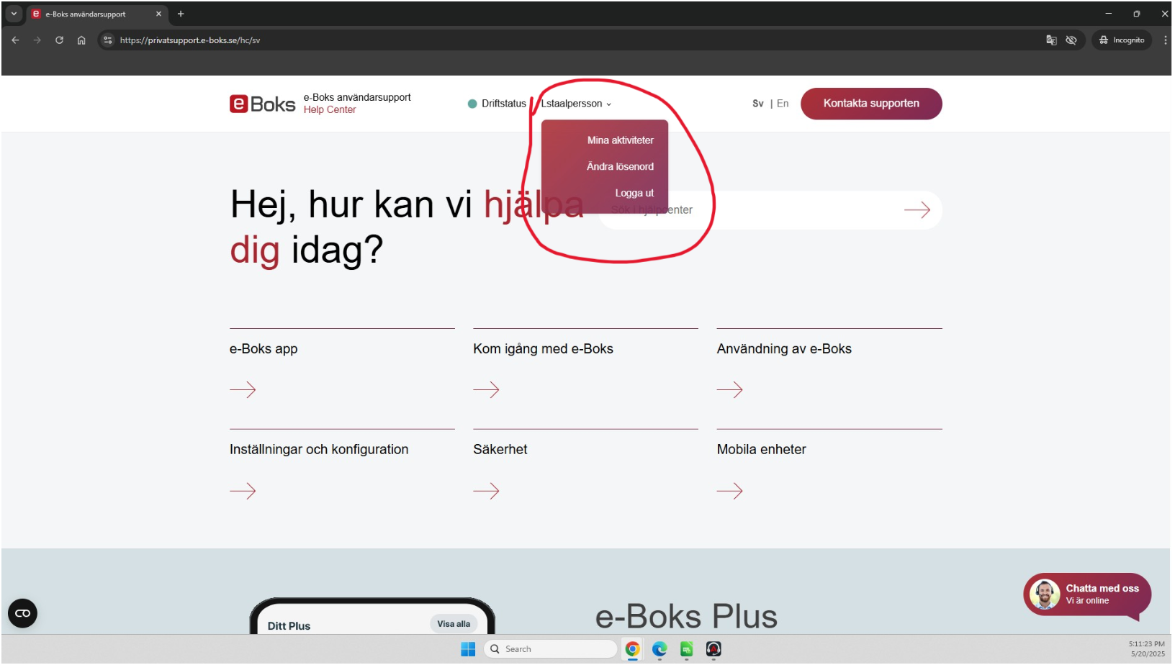Click the taskbar clock and date
Viewport: 1175px width, 665px height.
click(x=1147, y=650)
